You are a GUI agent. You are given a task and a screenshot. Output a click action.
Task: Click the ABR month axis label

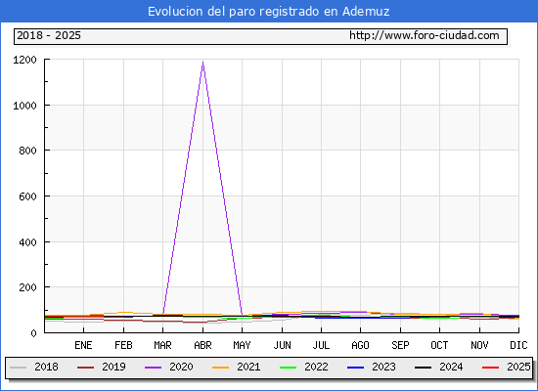pos(202,345)
